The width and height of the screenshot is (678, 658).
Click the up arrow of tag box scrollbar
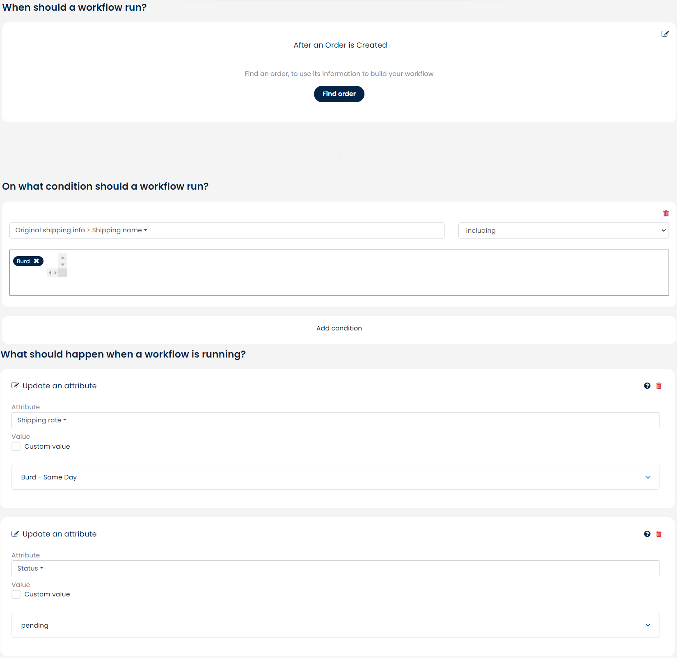coord(62,258)
